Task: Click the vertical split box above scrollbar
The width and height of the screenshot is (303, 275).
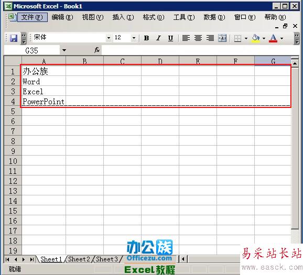Action: (295, 58)
